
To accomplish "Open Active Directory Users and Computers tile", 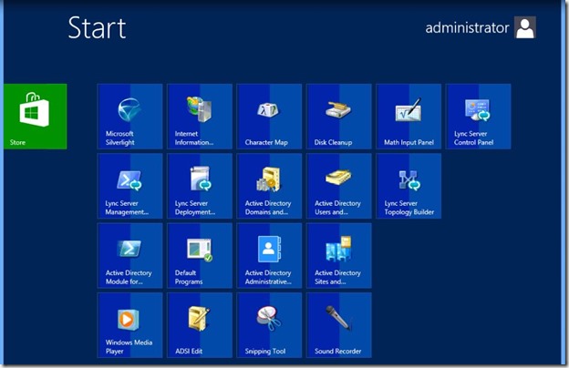I will tap(339, 186).
